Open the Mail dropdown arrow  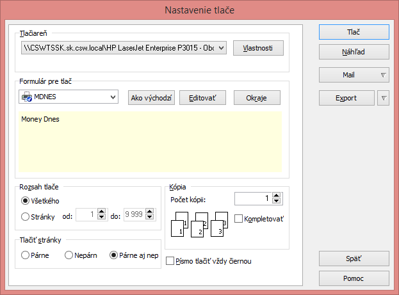point(383,75)
